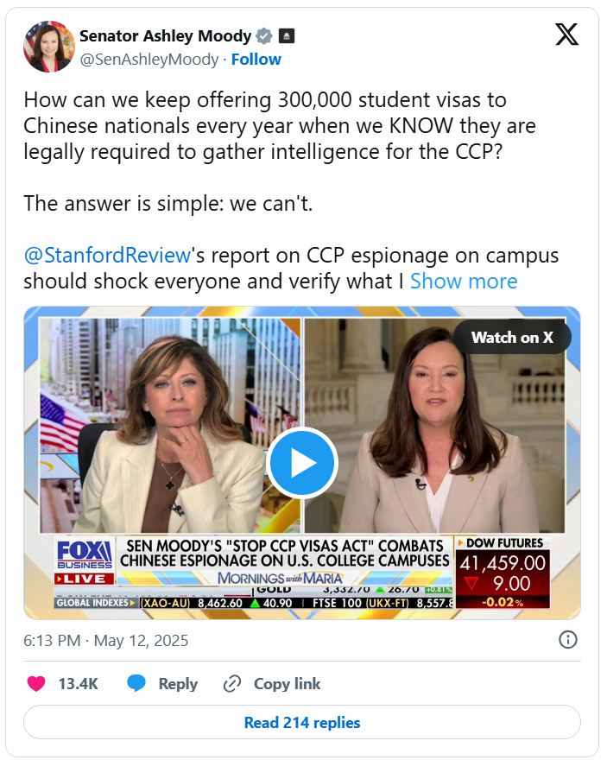Click the blue reply speech bubble icon
The height and width of the screenshot is (760, 607).
click(x=136, y=683)
